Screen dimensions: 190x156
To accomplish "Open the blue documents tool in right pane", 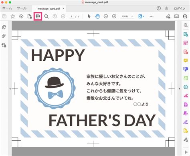I will (x=186, y=69).
